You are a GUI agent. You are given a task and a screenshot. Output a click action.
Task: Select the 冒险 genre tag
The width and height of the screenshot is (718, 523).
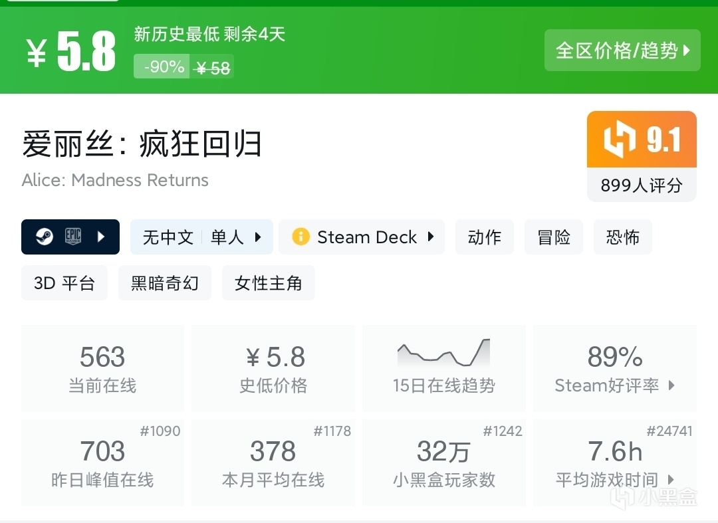(x=554, y=237)
